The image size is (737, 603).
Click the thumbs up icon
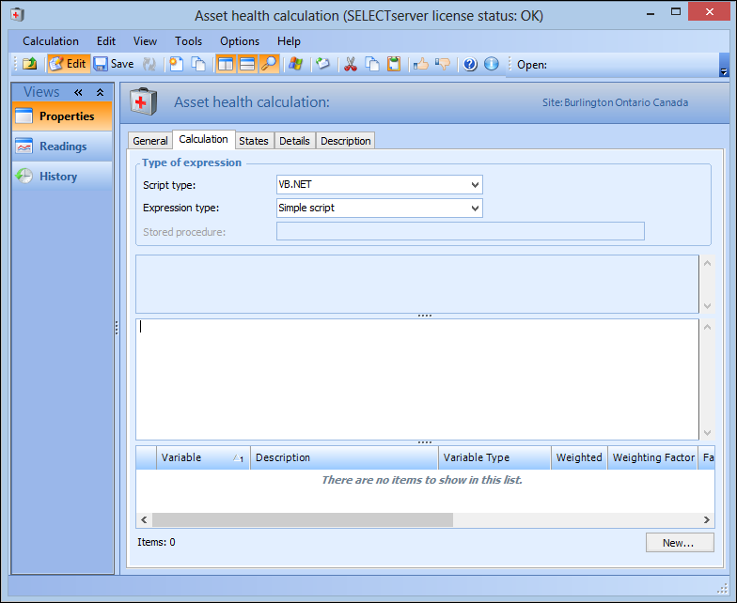(421, 64)
